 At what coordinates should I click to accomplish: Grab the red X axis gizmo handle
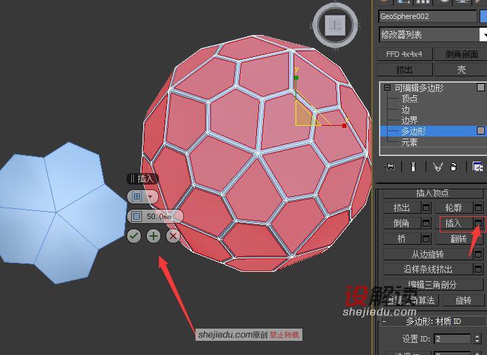coord(344,126)
